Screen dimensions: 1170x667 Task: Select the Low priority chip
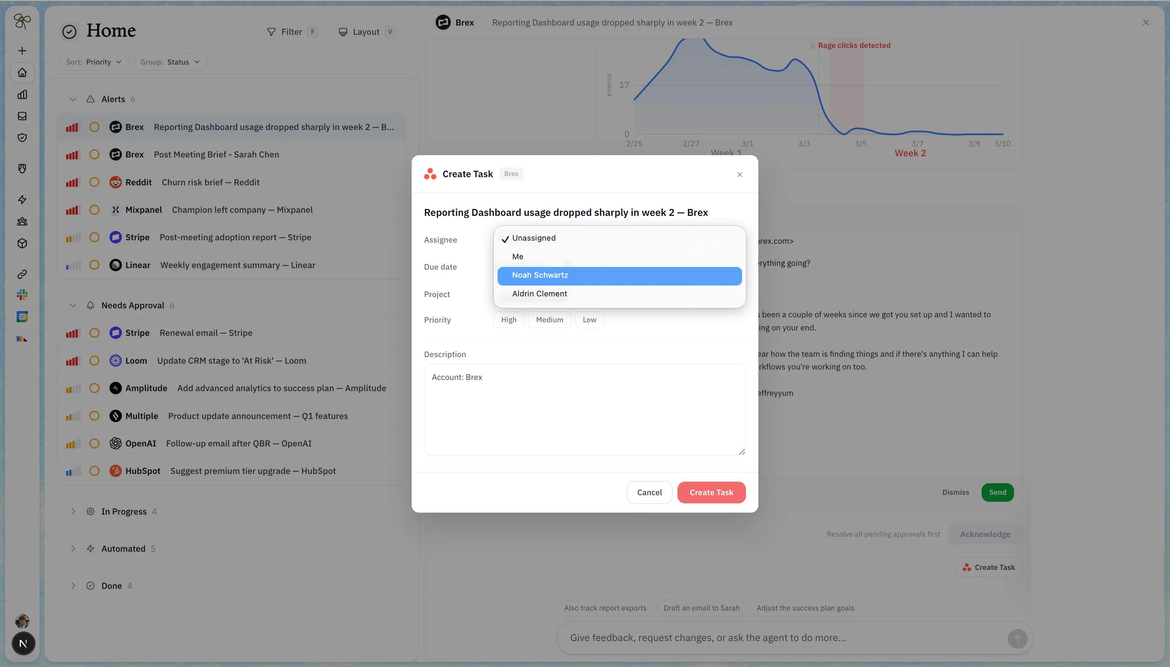(x=589, y=320)
